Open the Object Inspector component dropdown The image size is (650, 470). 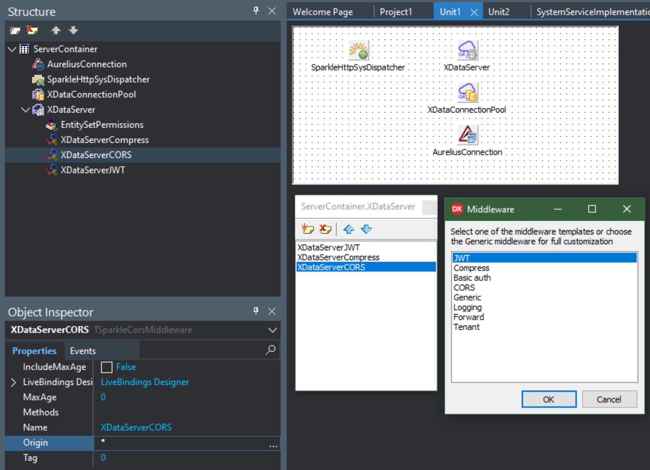click(x=272, y=330)
